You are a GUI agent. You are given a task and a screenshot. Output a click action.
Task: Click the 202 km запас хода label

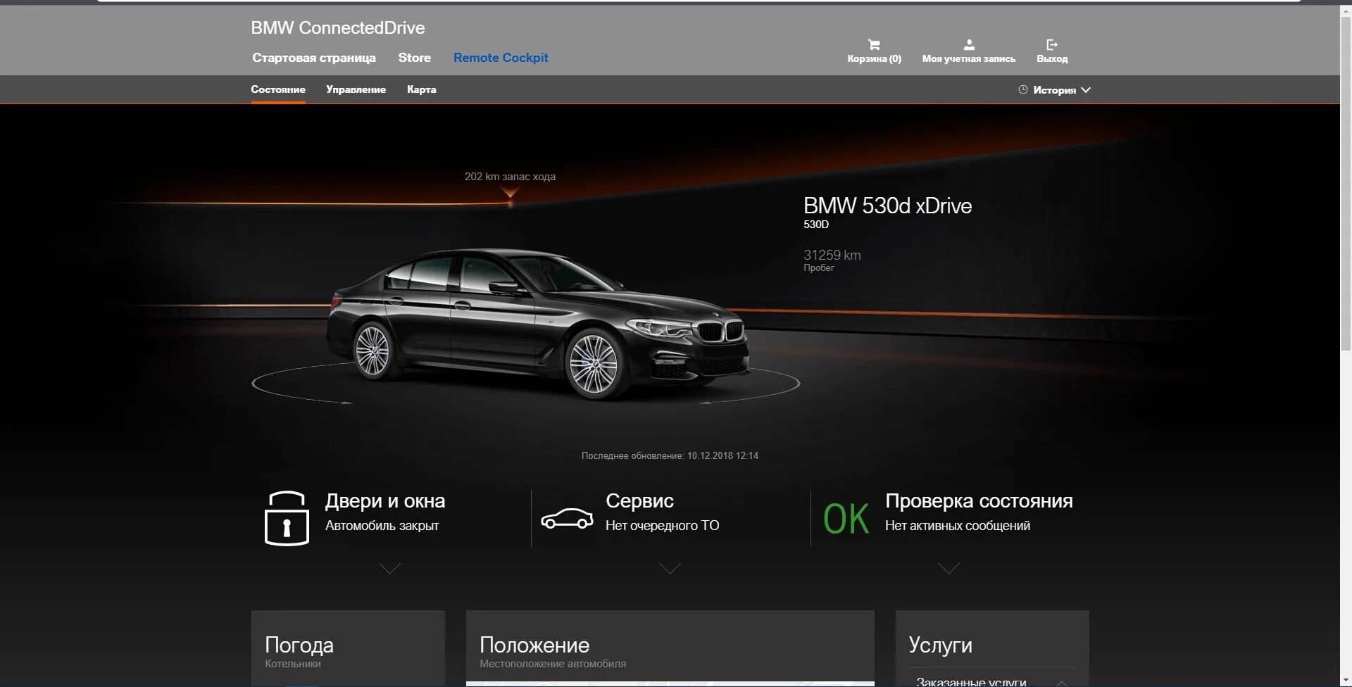pyautogui.click(x=510, y=177)
